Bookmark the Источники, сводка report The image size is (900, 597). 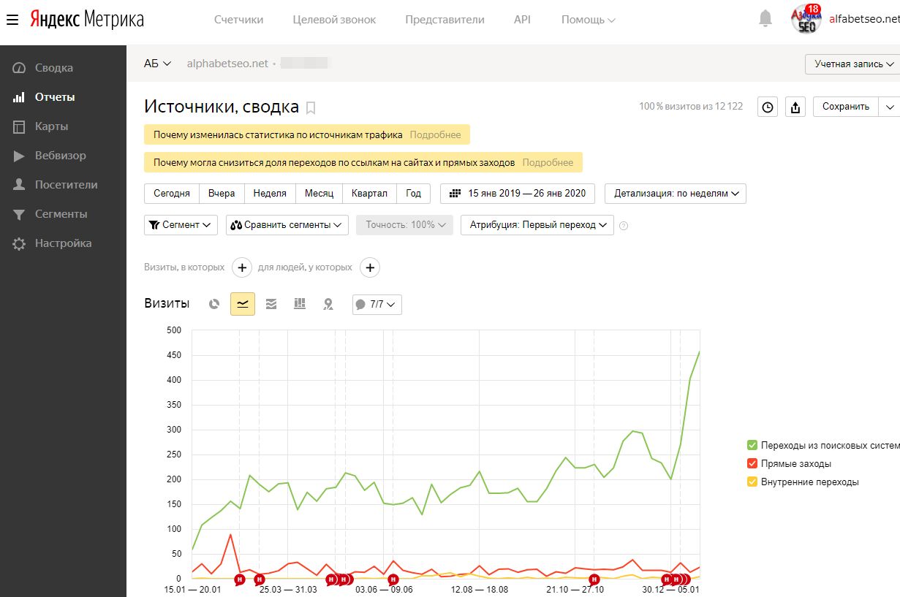[311, 108]
